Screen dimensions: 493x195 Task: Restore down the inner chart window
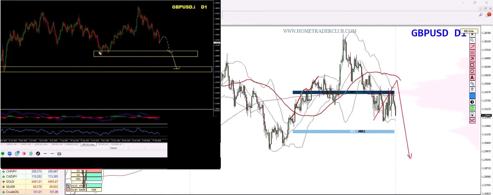tap(485, 8)
